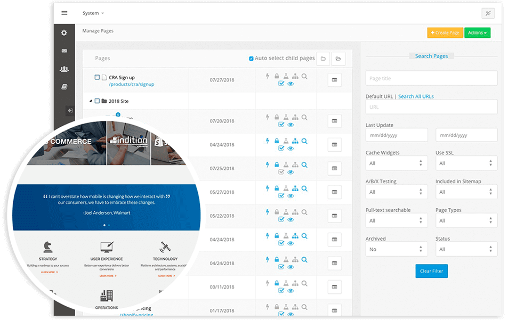Open the green Actions menu button
The image size is (508, 320).
coord(477,33)
